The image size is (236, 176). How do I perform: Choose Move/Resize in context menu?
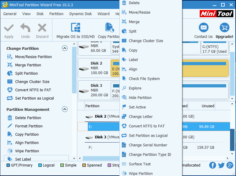coord(151,12)
